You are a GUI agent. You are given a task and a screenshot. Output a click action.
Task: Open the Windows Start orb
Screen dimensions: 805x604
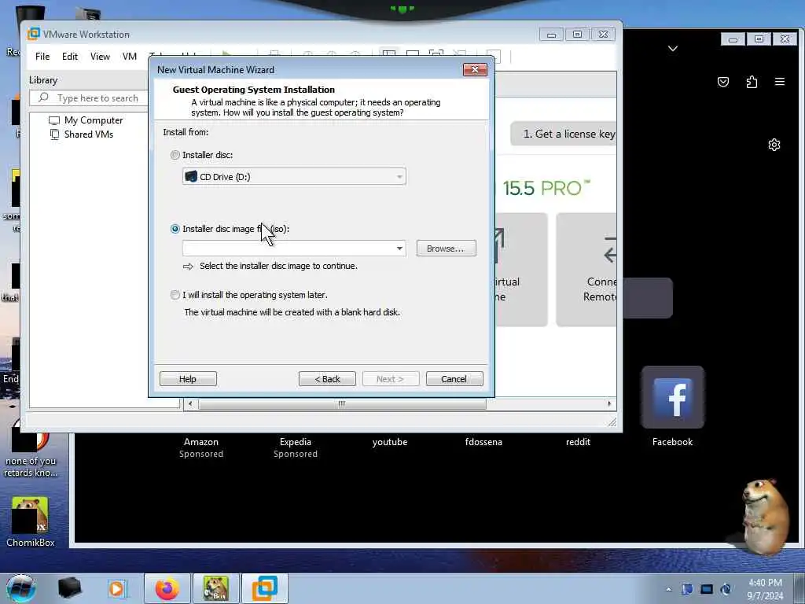21,588
